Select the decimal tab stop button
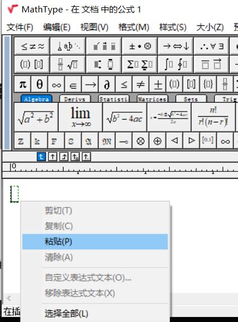 (87, 157)
